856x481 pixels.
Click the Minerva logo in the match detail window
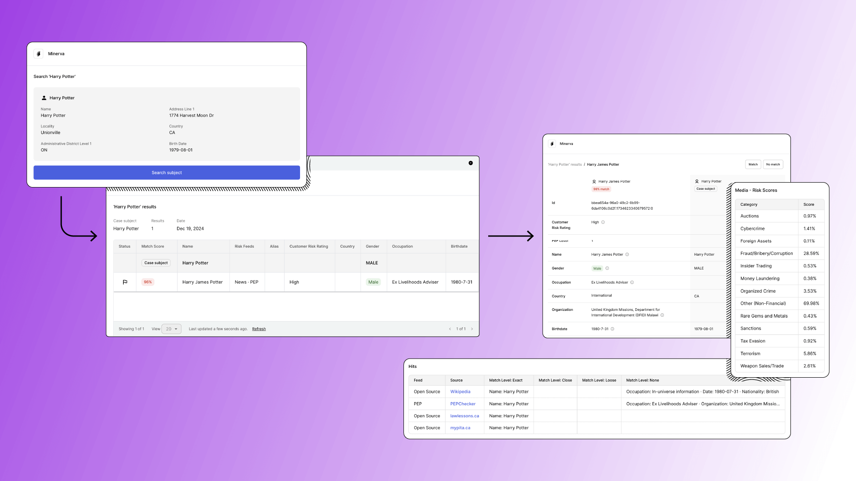pyautogui.click(x=552, y=144)
